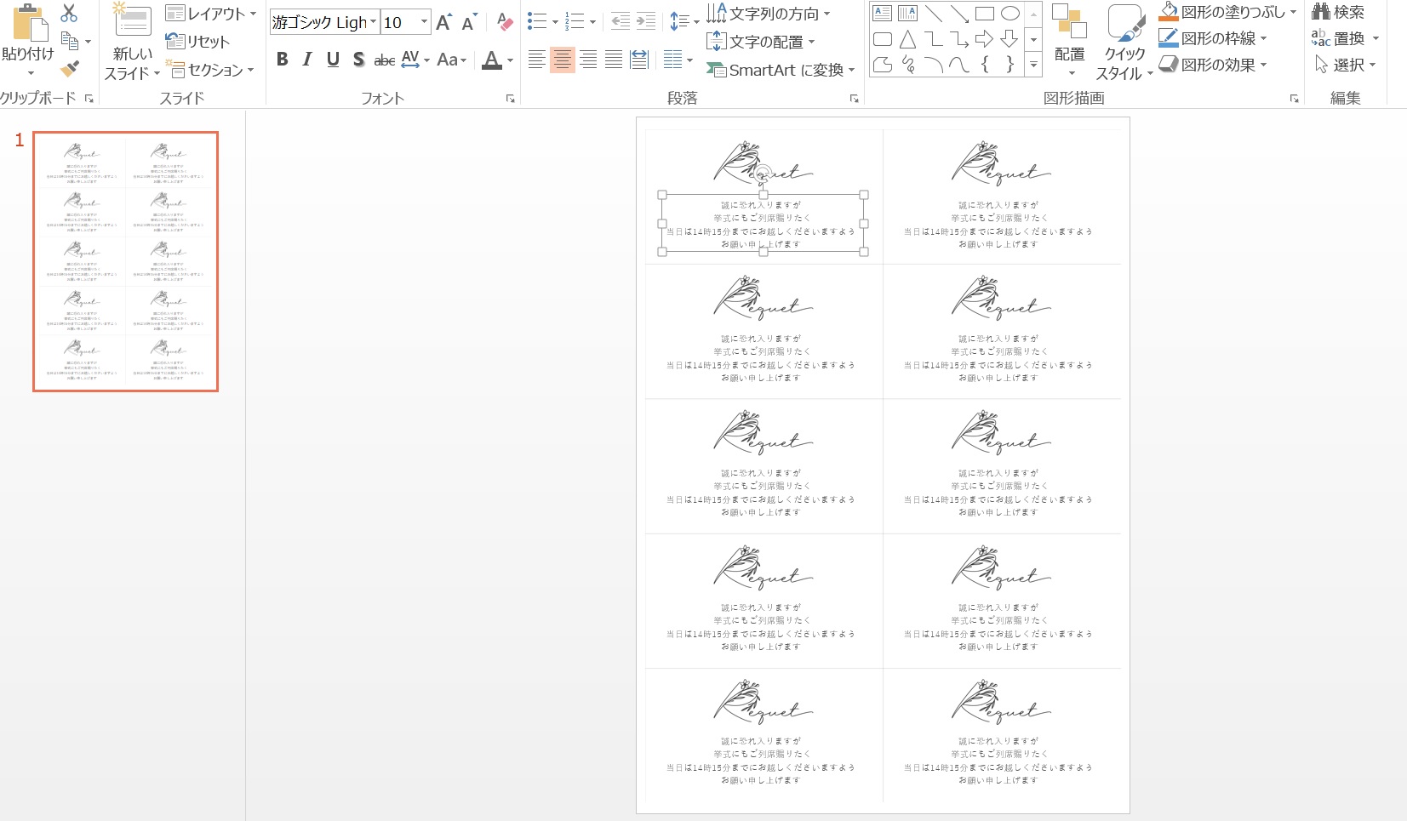Screen dimensions: 1407x821
Task: Pick the oval shape in shapes gallery
Action: (1009, 14)
